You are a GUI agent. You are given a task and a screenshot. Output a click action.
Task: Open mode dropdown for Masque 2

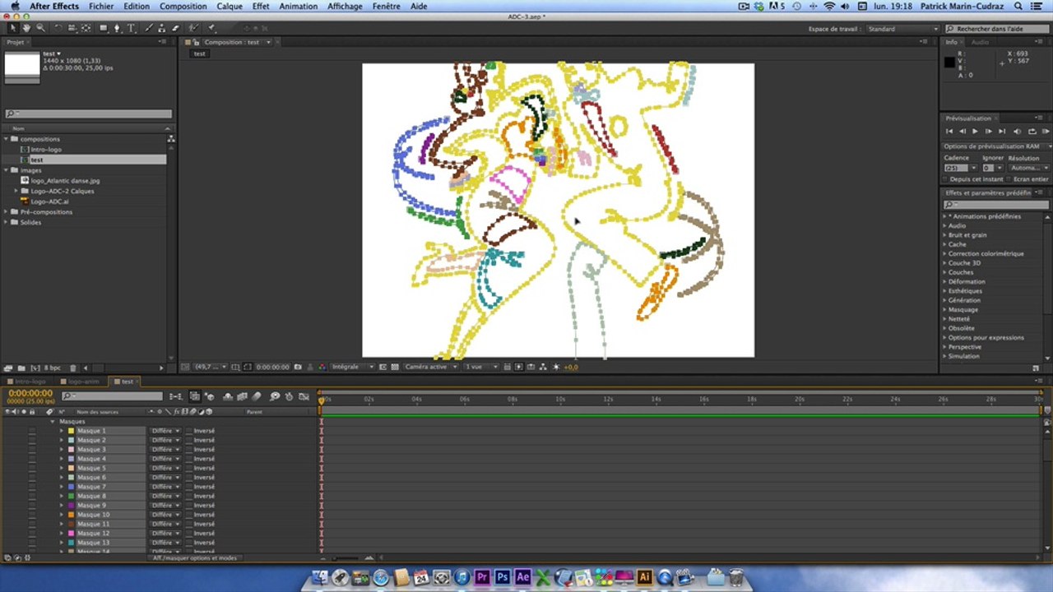165,440
